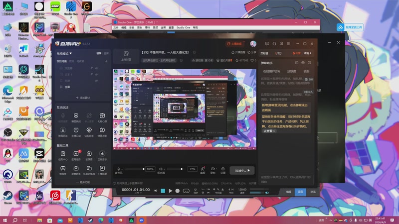Open 弹幕秀 tool
The height and width of the screenshot is (224, 399).
click(x=63, y=170)
